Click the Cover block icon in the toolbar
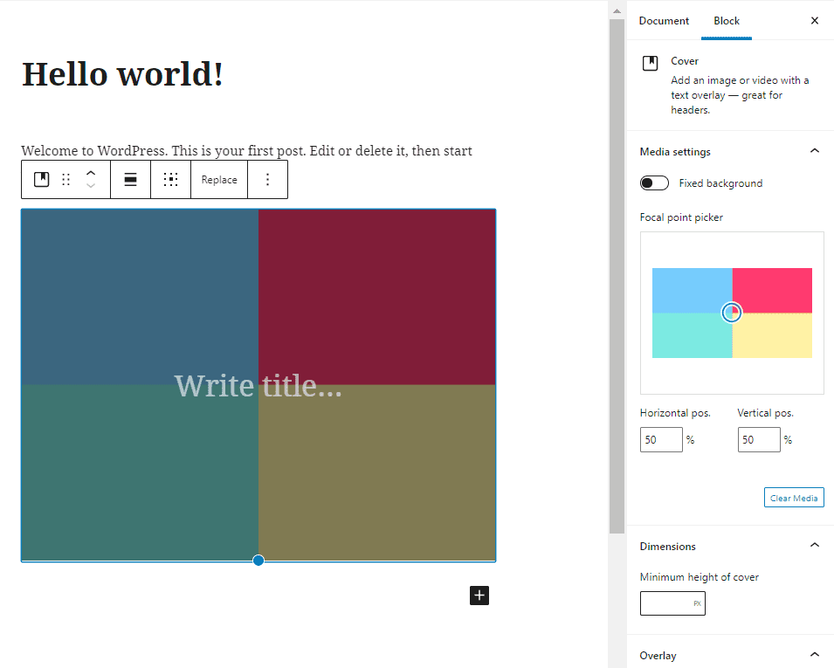 (41, 179)
